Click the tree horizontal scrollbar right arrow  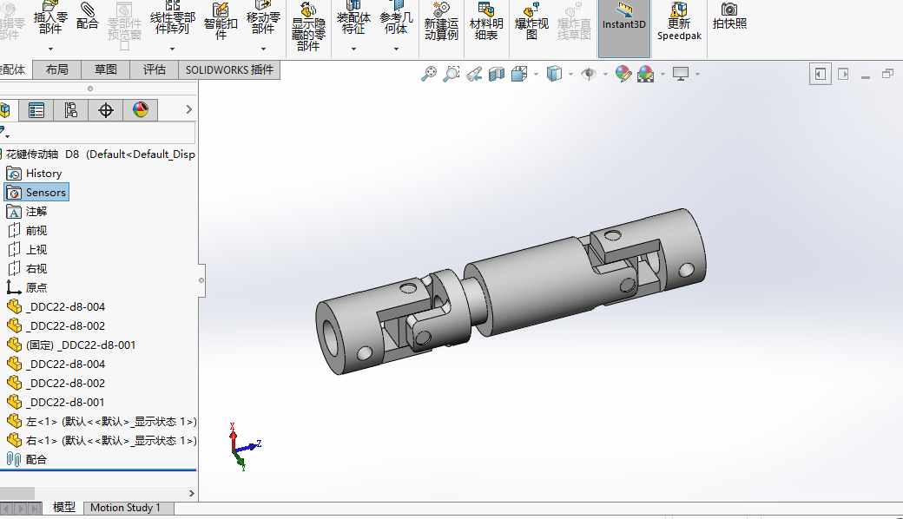(x=192, y=493)
